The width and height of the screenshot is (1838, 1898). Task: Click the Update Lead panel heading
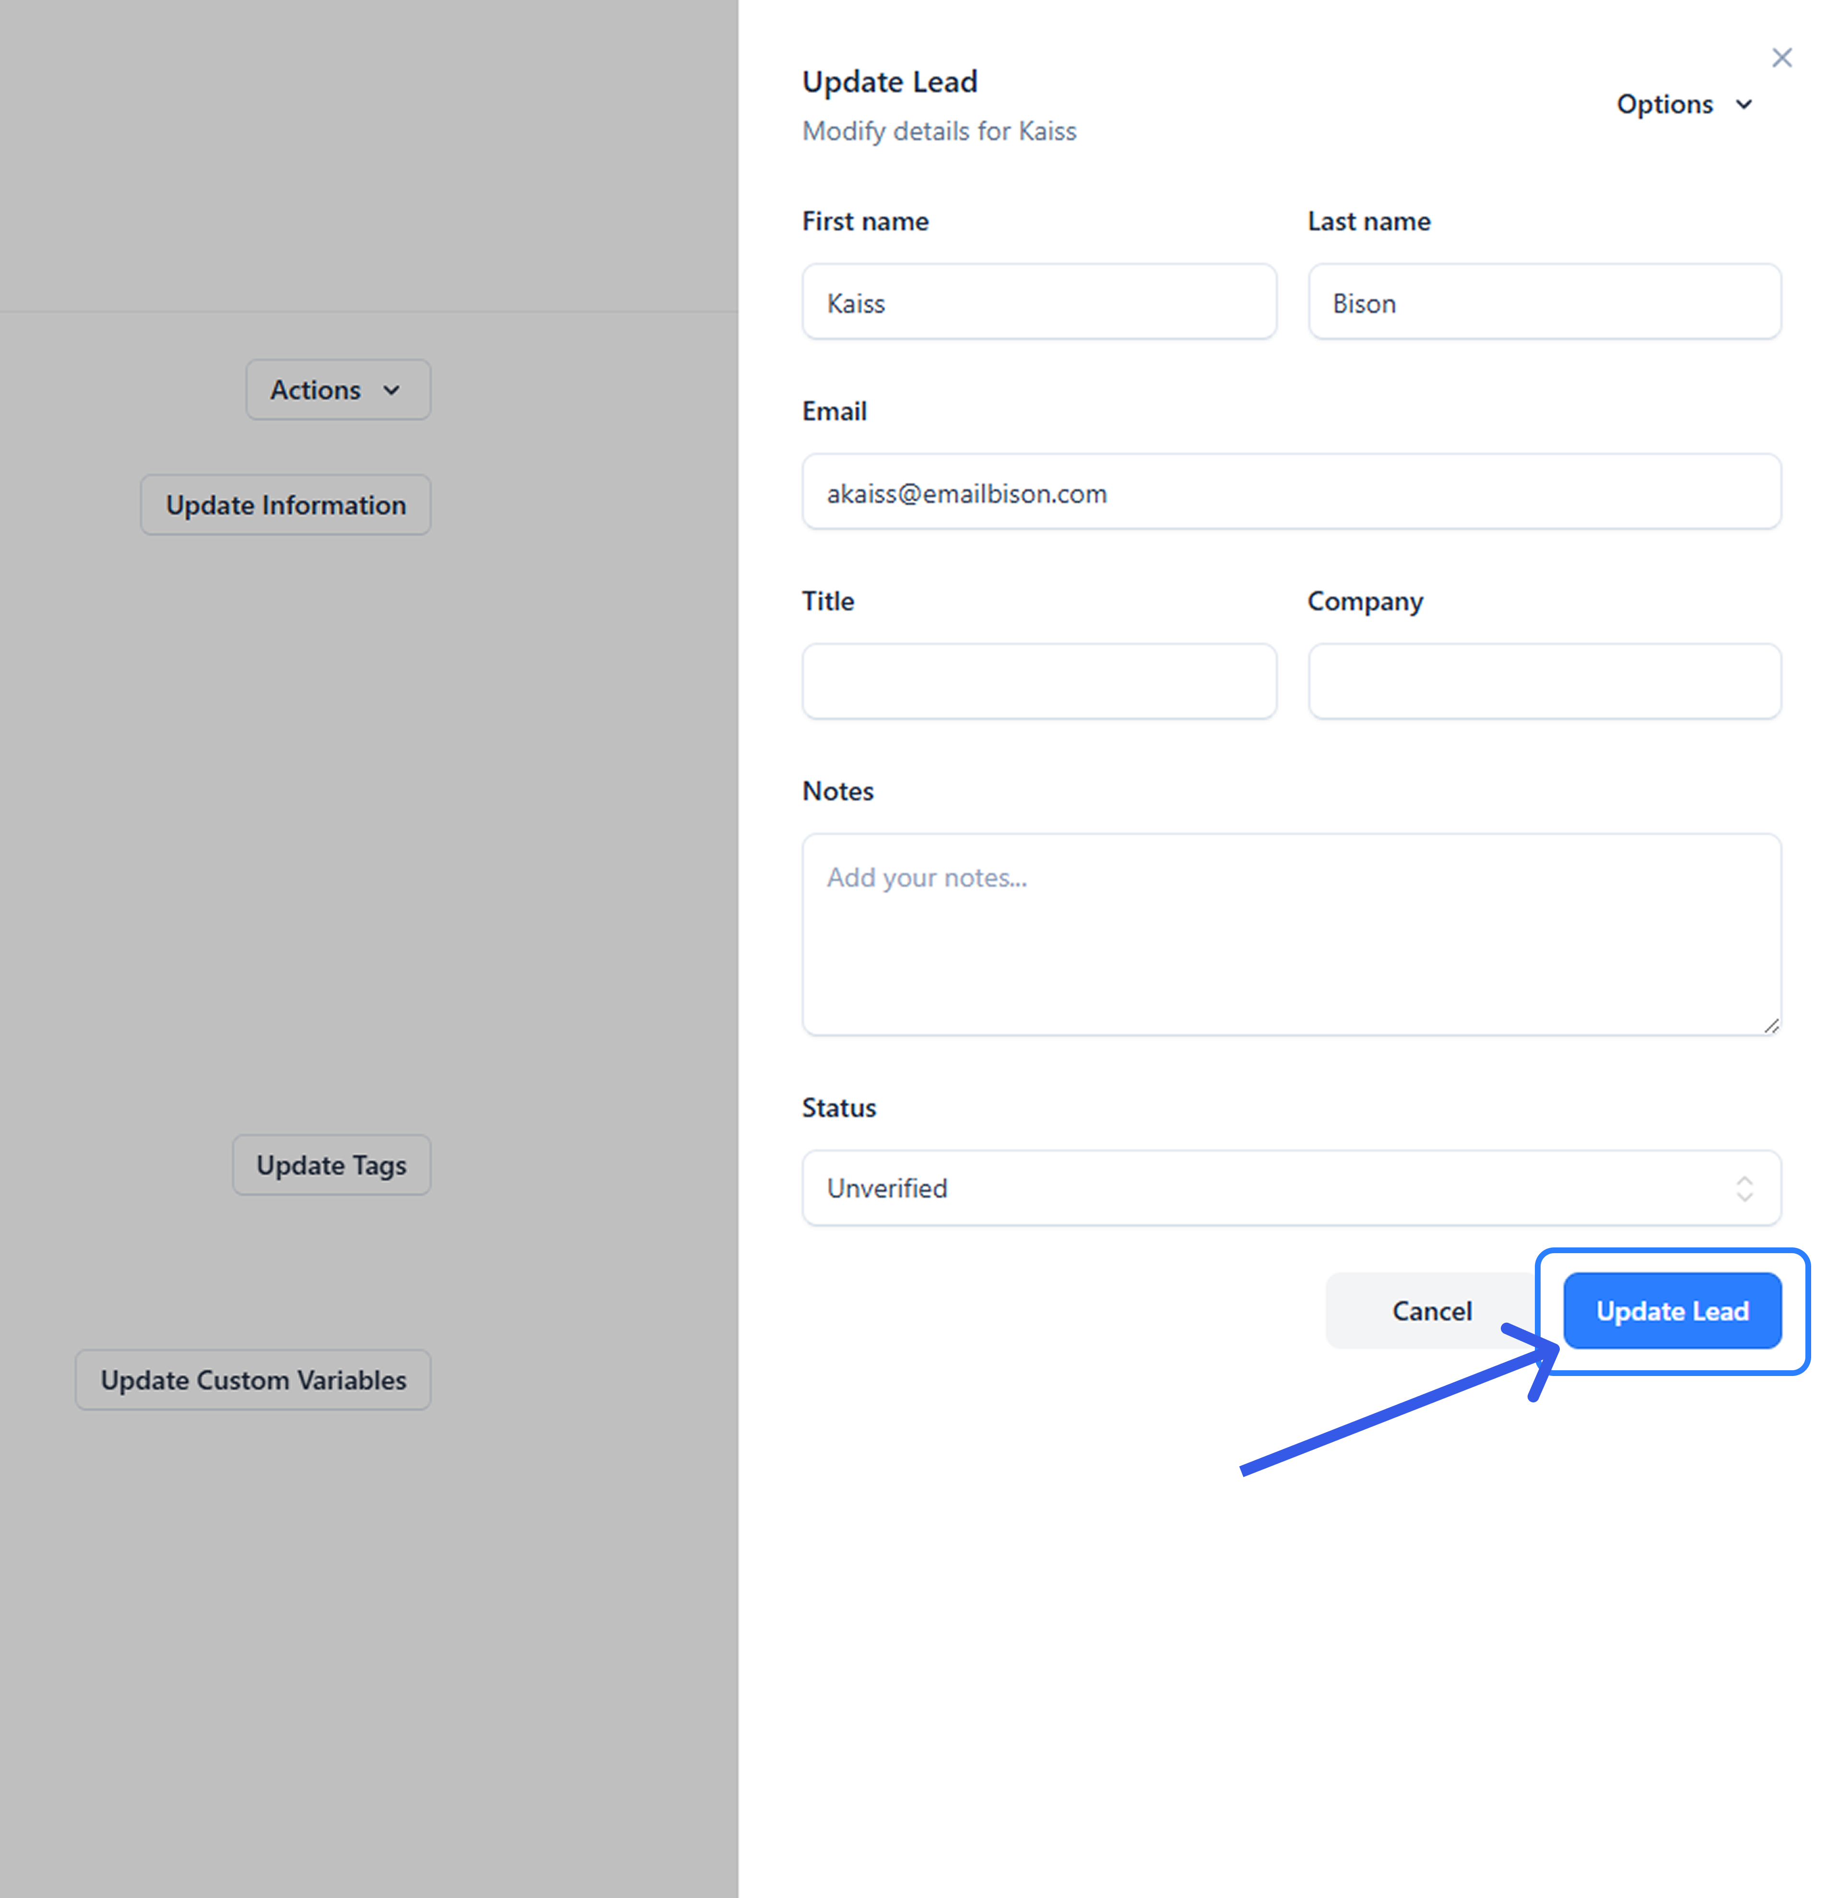coord(889,83)
